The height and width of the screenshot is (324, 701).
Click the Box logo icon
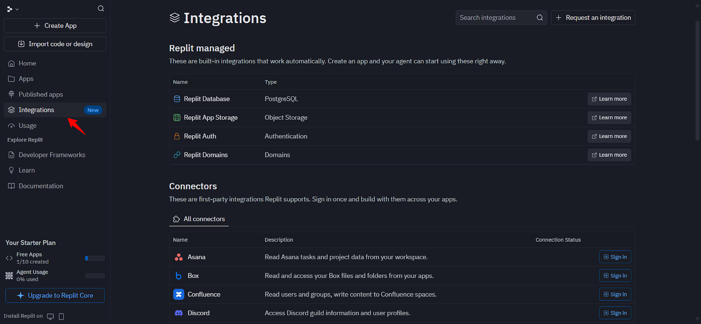point(179,276)
